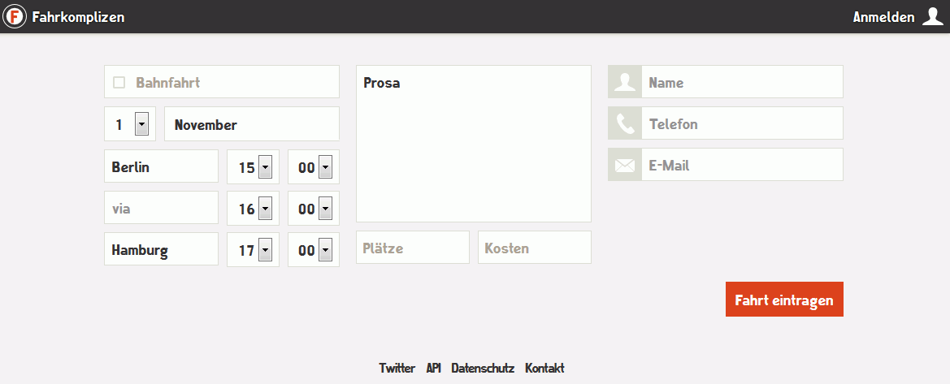Open the Twitter footer link
This screenshot has width=950, height=384.
[397, 368]
